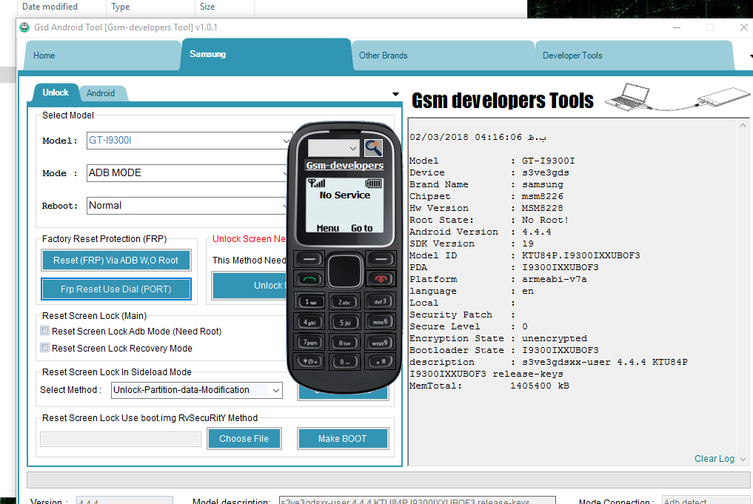
Task: Tap the left soft key on phone
Action: tap(309, 260)
